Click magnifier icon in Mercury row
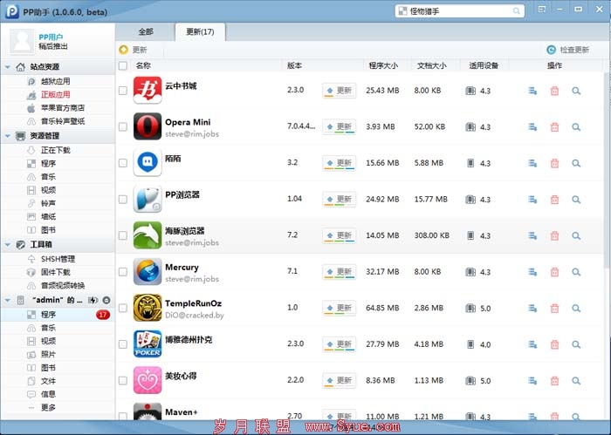 576,272
